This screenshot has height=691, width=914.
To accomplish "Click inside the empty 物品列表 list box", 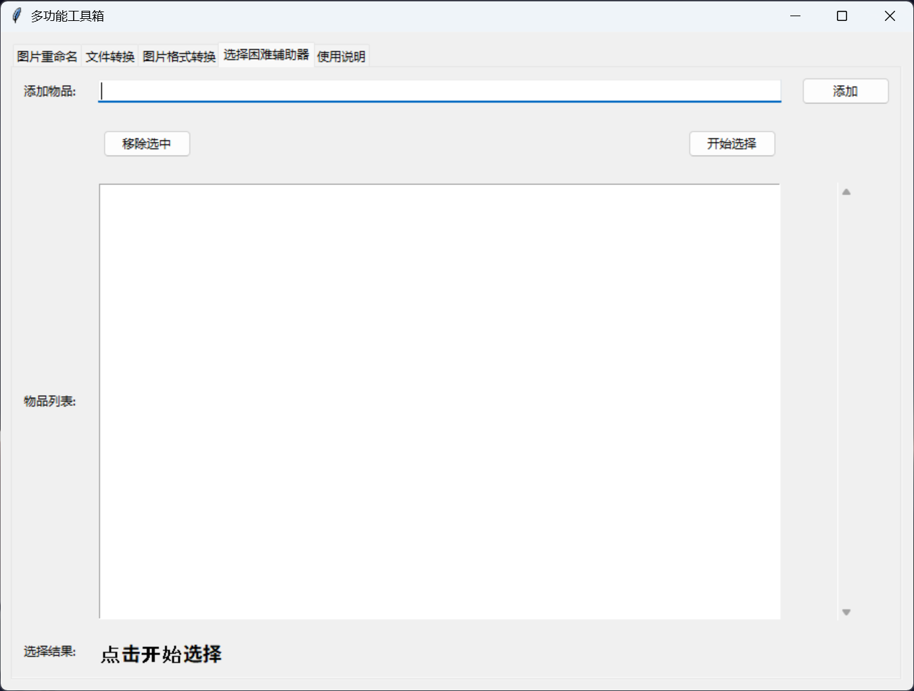I will pyautogui.click(x=439, y=401).
